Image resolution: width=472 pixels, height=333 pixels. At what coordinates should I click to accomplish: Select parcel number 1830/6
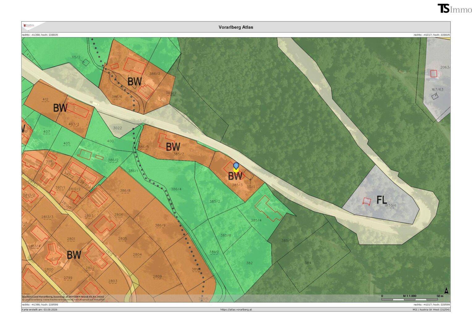(391, 205)
